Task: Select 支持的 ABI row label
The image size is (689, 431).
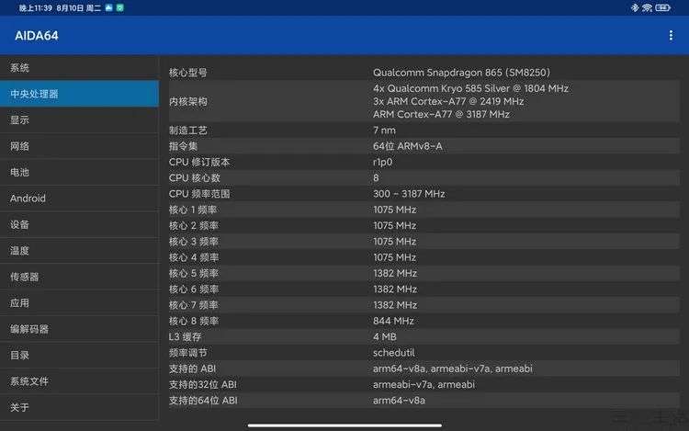Action: pyautogui.click(x=192, y=369)
